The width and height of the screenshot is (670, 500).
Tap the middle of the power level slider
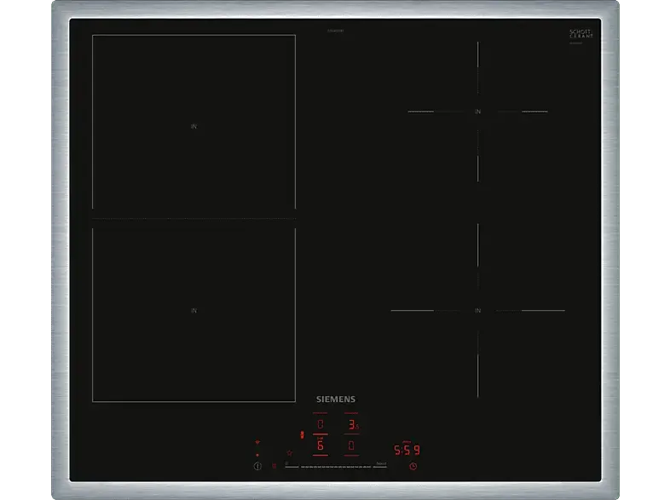click(335, 466)
